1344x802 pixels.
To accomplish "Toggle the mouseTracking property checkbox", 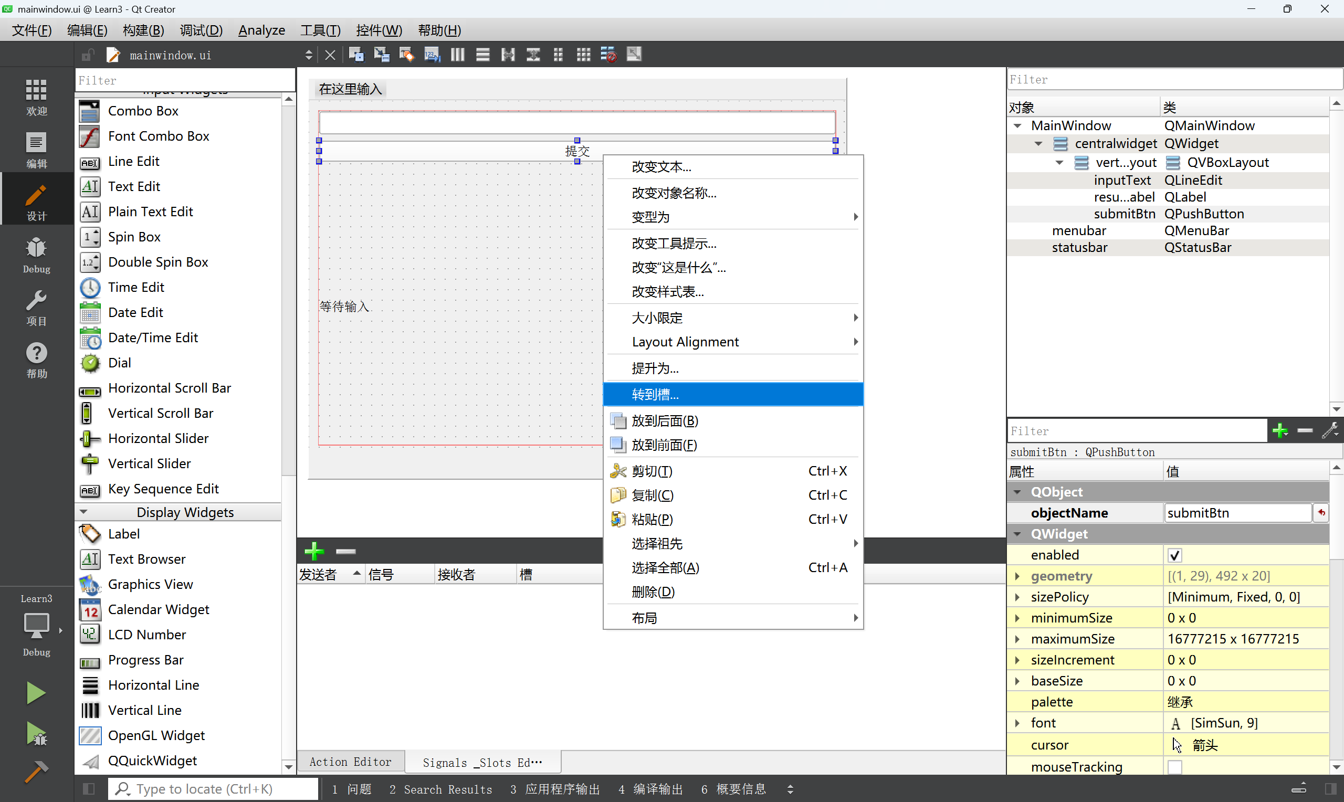I will (x=1175, y=767).
